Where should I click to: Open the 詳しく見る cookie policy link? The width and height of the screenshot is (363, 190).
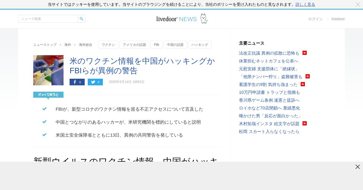(305, 5)
